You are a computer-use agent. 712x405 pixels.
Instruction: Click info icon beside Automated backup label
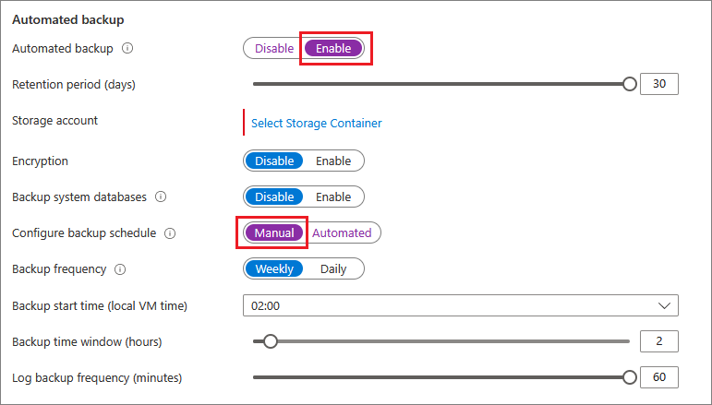127,48
